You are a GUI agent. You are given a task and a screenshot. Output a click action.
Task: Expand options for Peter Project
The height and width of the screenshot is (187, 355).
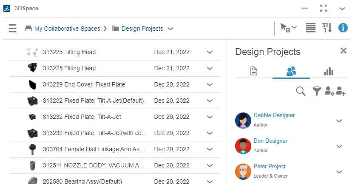click(339, 172)
